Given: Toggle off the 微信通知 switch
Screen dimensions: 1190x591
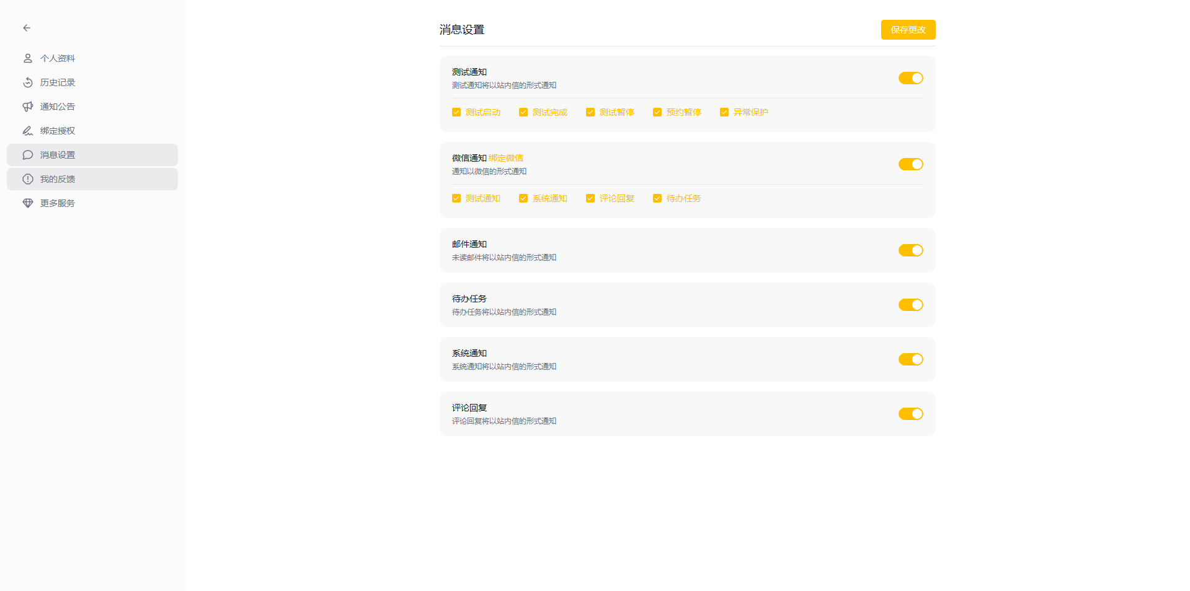Looking at the screenshot, I should tap(910, 164).
